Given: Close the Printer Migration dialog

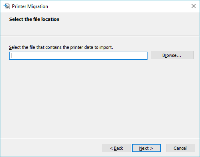Looking at the screenshot, I should tap(193, 6).
